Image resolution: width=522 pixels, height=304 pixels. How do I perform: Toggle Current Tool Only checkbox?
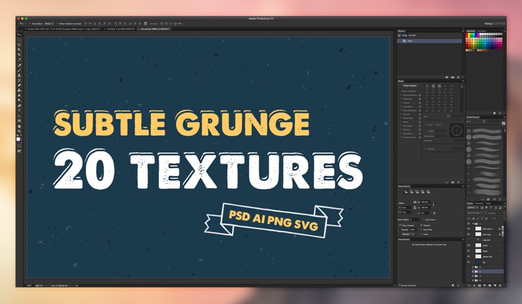[x=400, y=286]
